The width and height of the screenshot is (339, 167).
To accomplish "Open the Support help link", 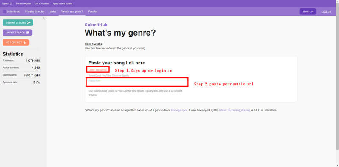I will coord(7,4).
